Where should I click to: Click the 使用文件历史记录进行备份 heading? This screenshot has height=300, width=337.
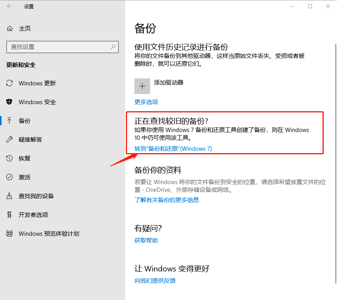click(x=181, y=47)
